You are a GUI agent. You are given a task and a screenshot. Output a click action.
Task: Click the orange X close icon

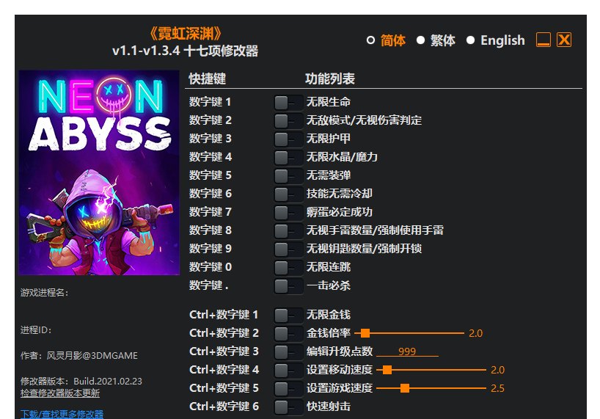pos(564,40)
